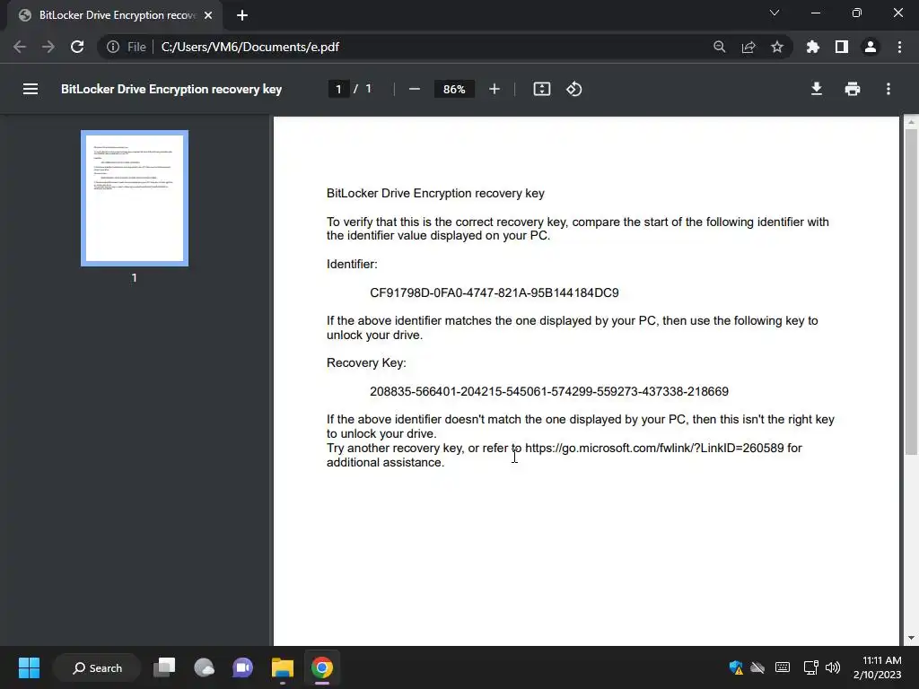Open the Chat app on taskbar

pos(242,667)
